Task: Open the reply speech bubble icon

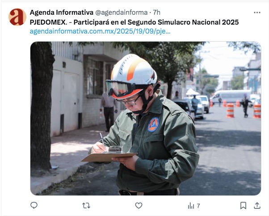Action: point(34,205)
